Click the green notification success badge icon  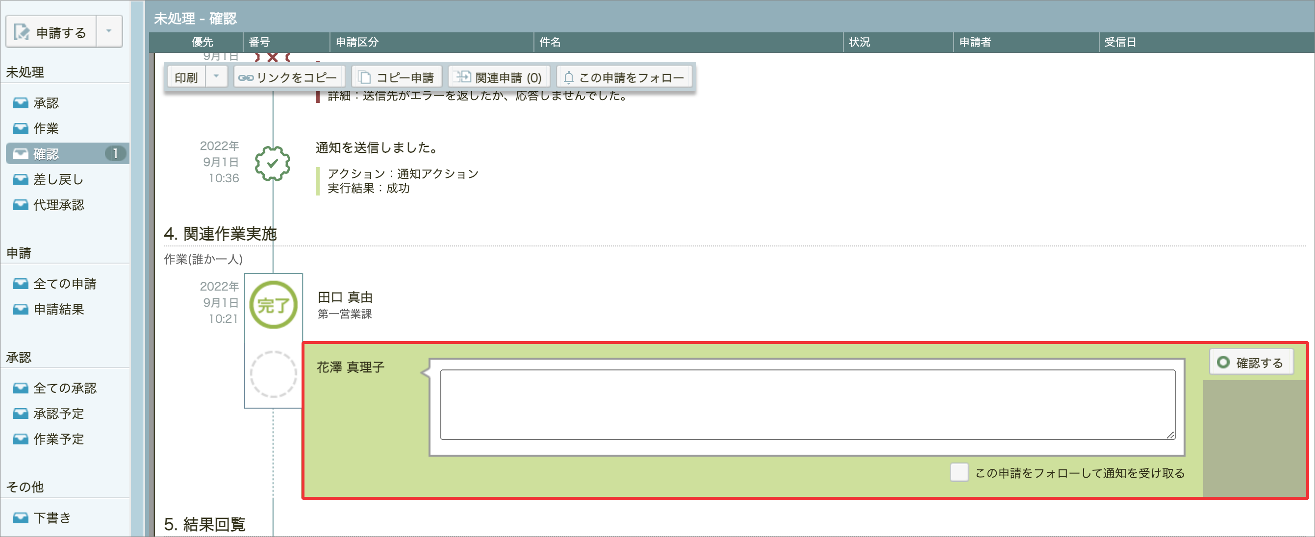[x=273, y=163]
